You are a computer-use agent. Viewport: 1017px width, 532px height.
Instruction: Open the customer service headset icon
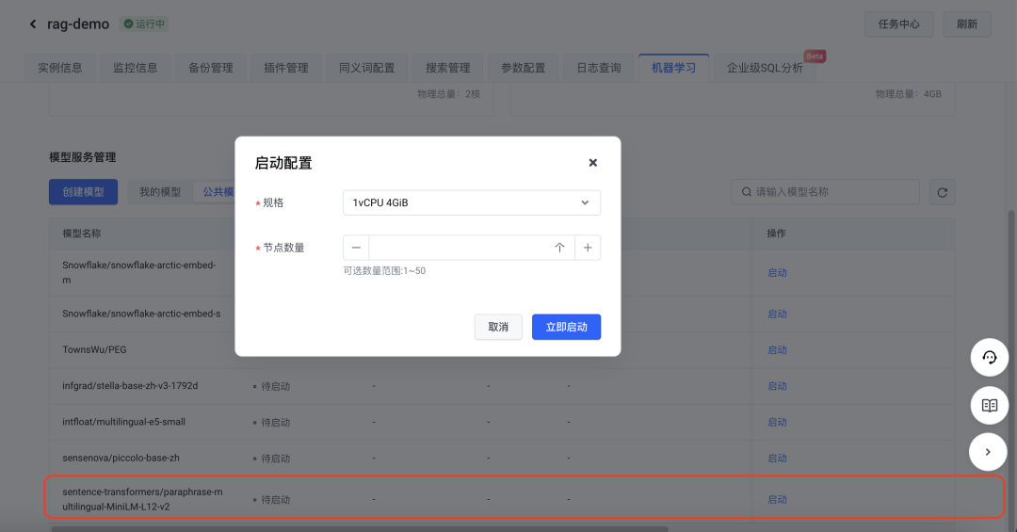click(x=989, y=357)
